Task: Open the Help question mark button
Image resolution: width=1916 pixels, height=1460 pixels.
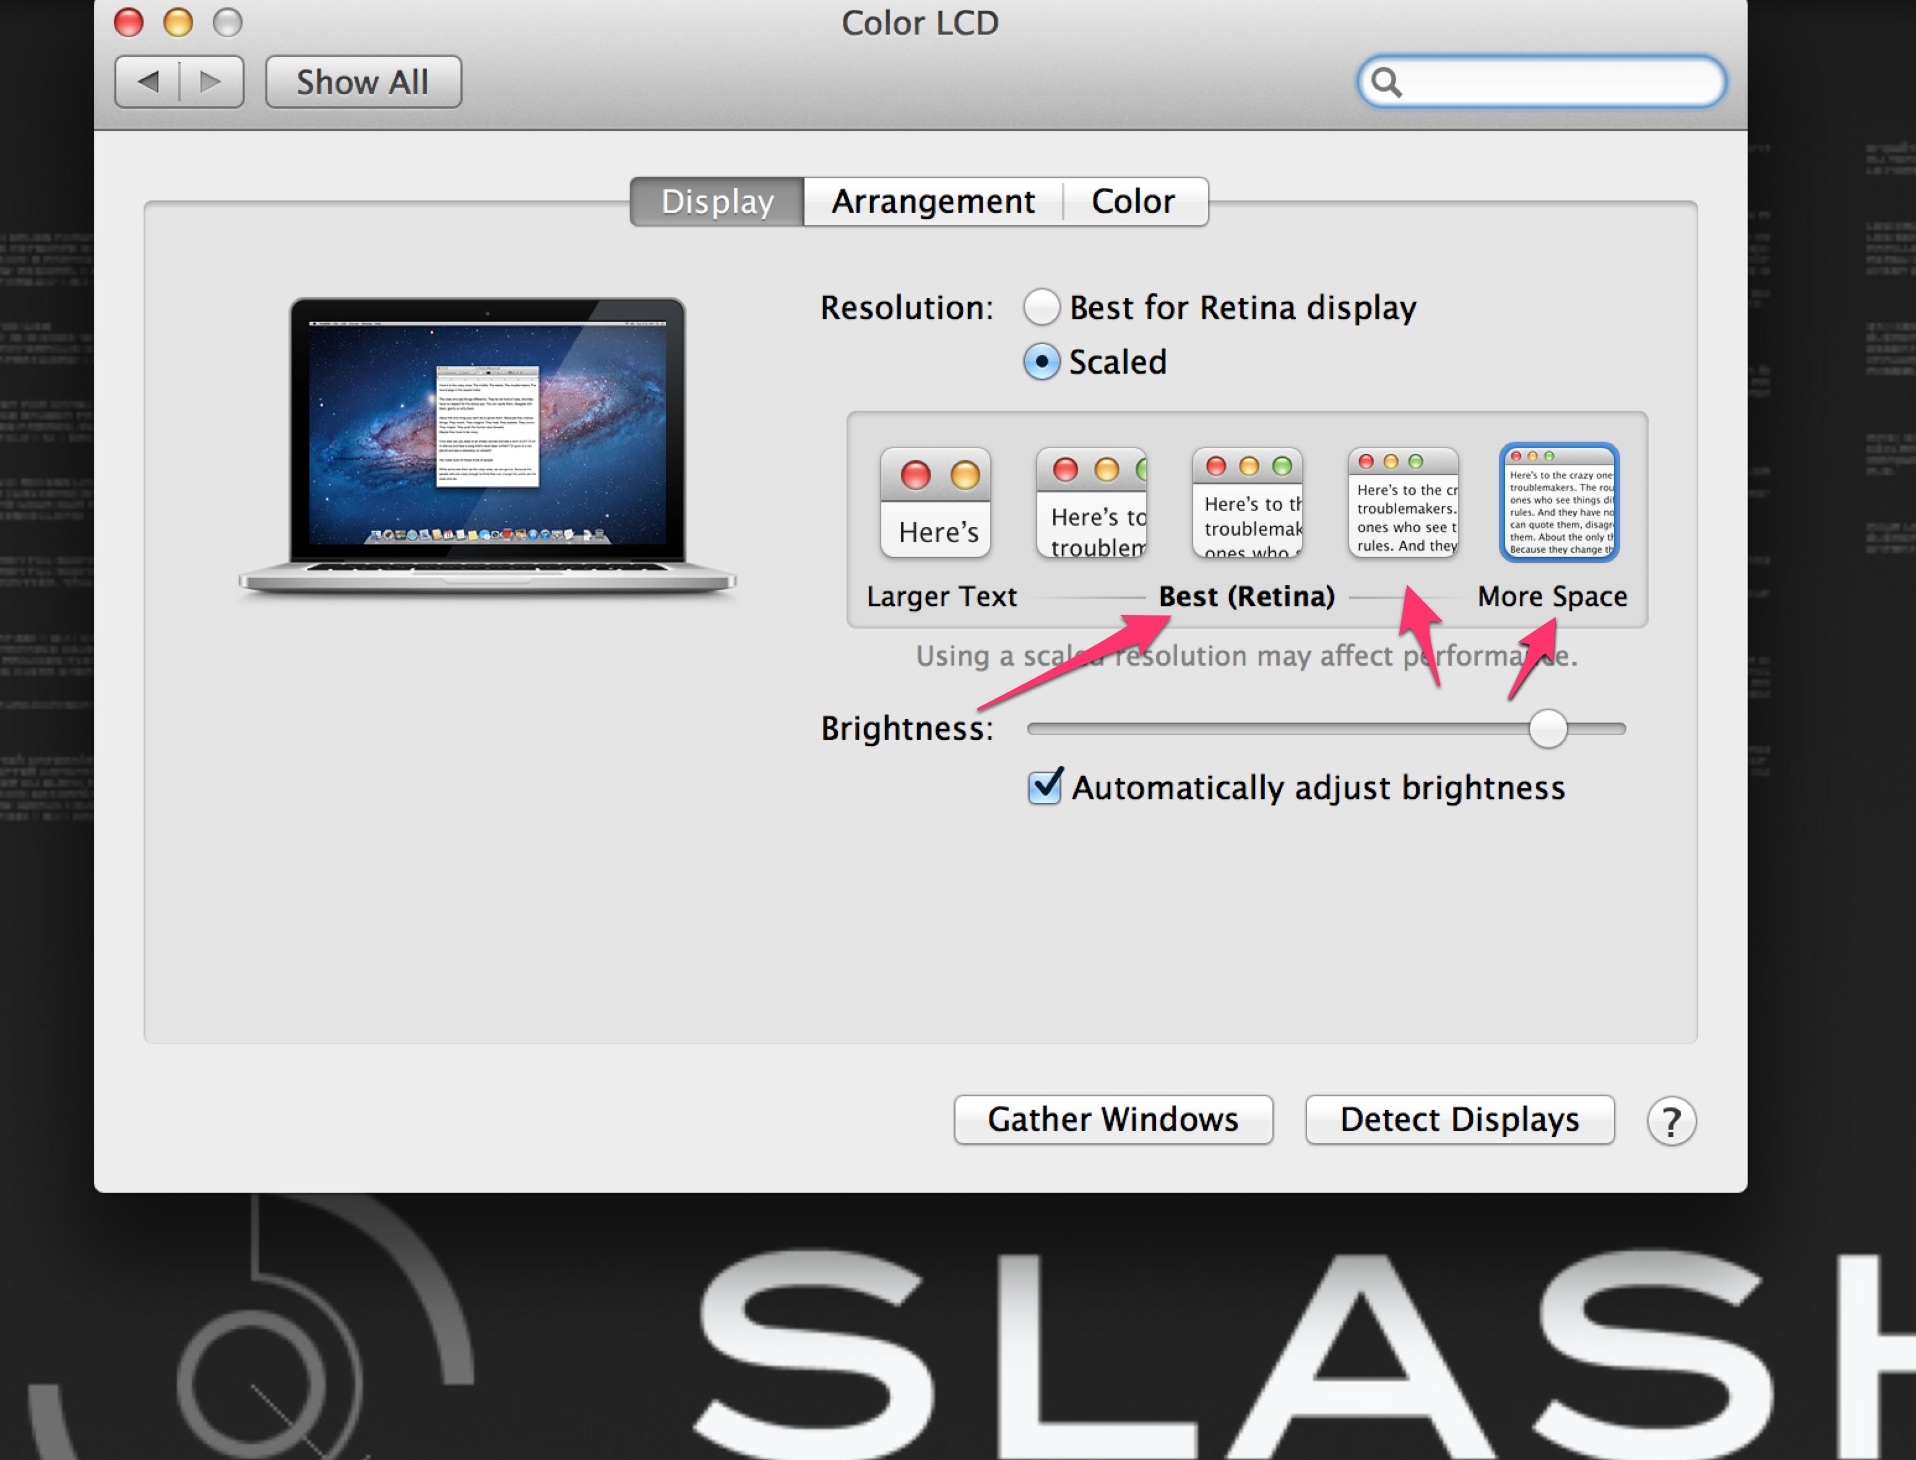Action: click(x=1671, y=1120)
